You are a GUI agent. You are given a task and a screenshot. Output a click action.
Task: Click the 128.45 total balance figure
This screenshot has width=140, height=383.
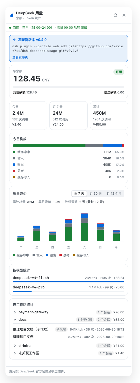27,79
